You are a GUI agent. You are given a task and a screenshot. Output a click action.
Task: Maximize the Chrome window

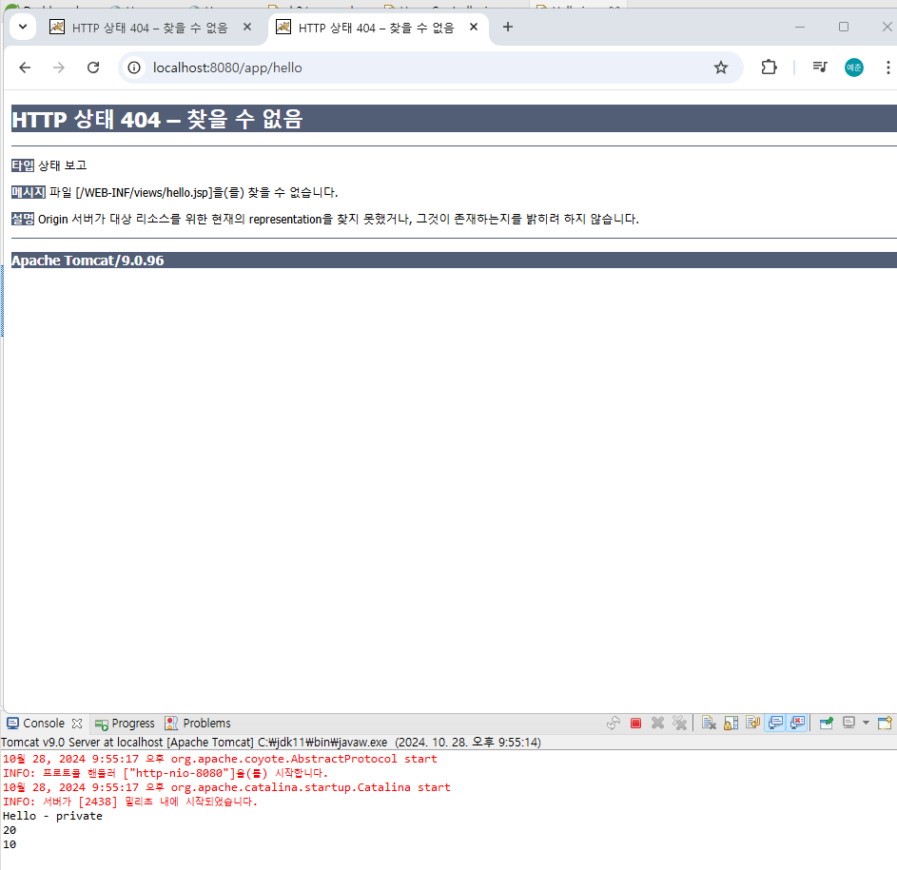click(843, 27)
